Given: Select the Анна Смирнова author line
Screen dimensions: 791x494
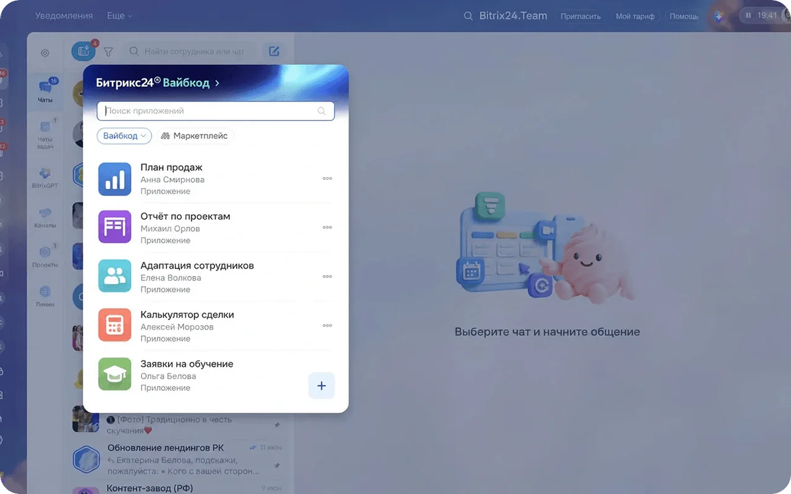Looking at the screenshot, I should tap(172, 180).
